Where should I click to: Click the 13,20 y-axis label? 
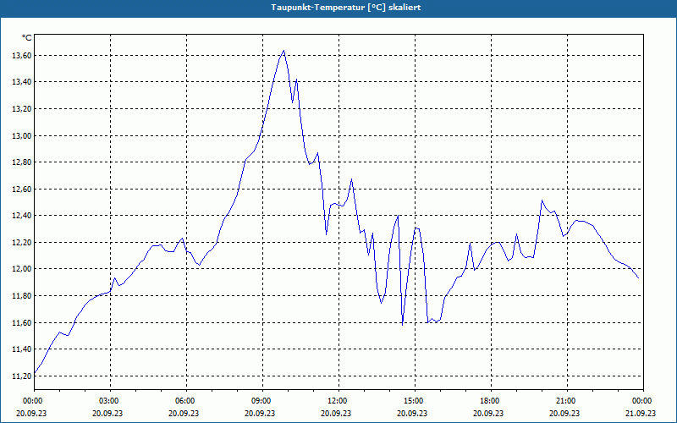[x=22, y=109]
